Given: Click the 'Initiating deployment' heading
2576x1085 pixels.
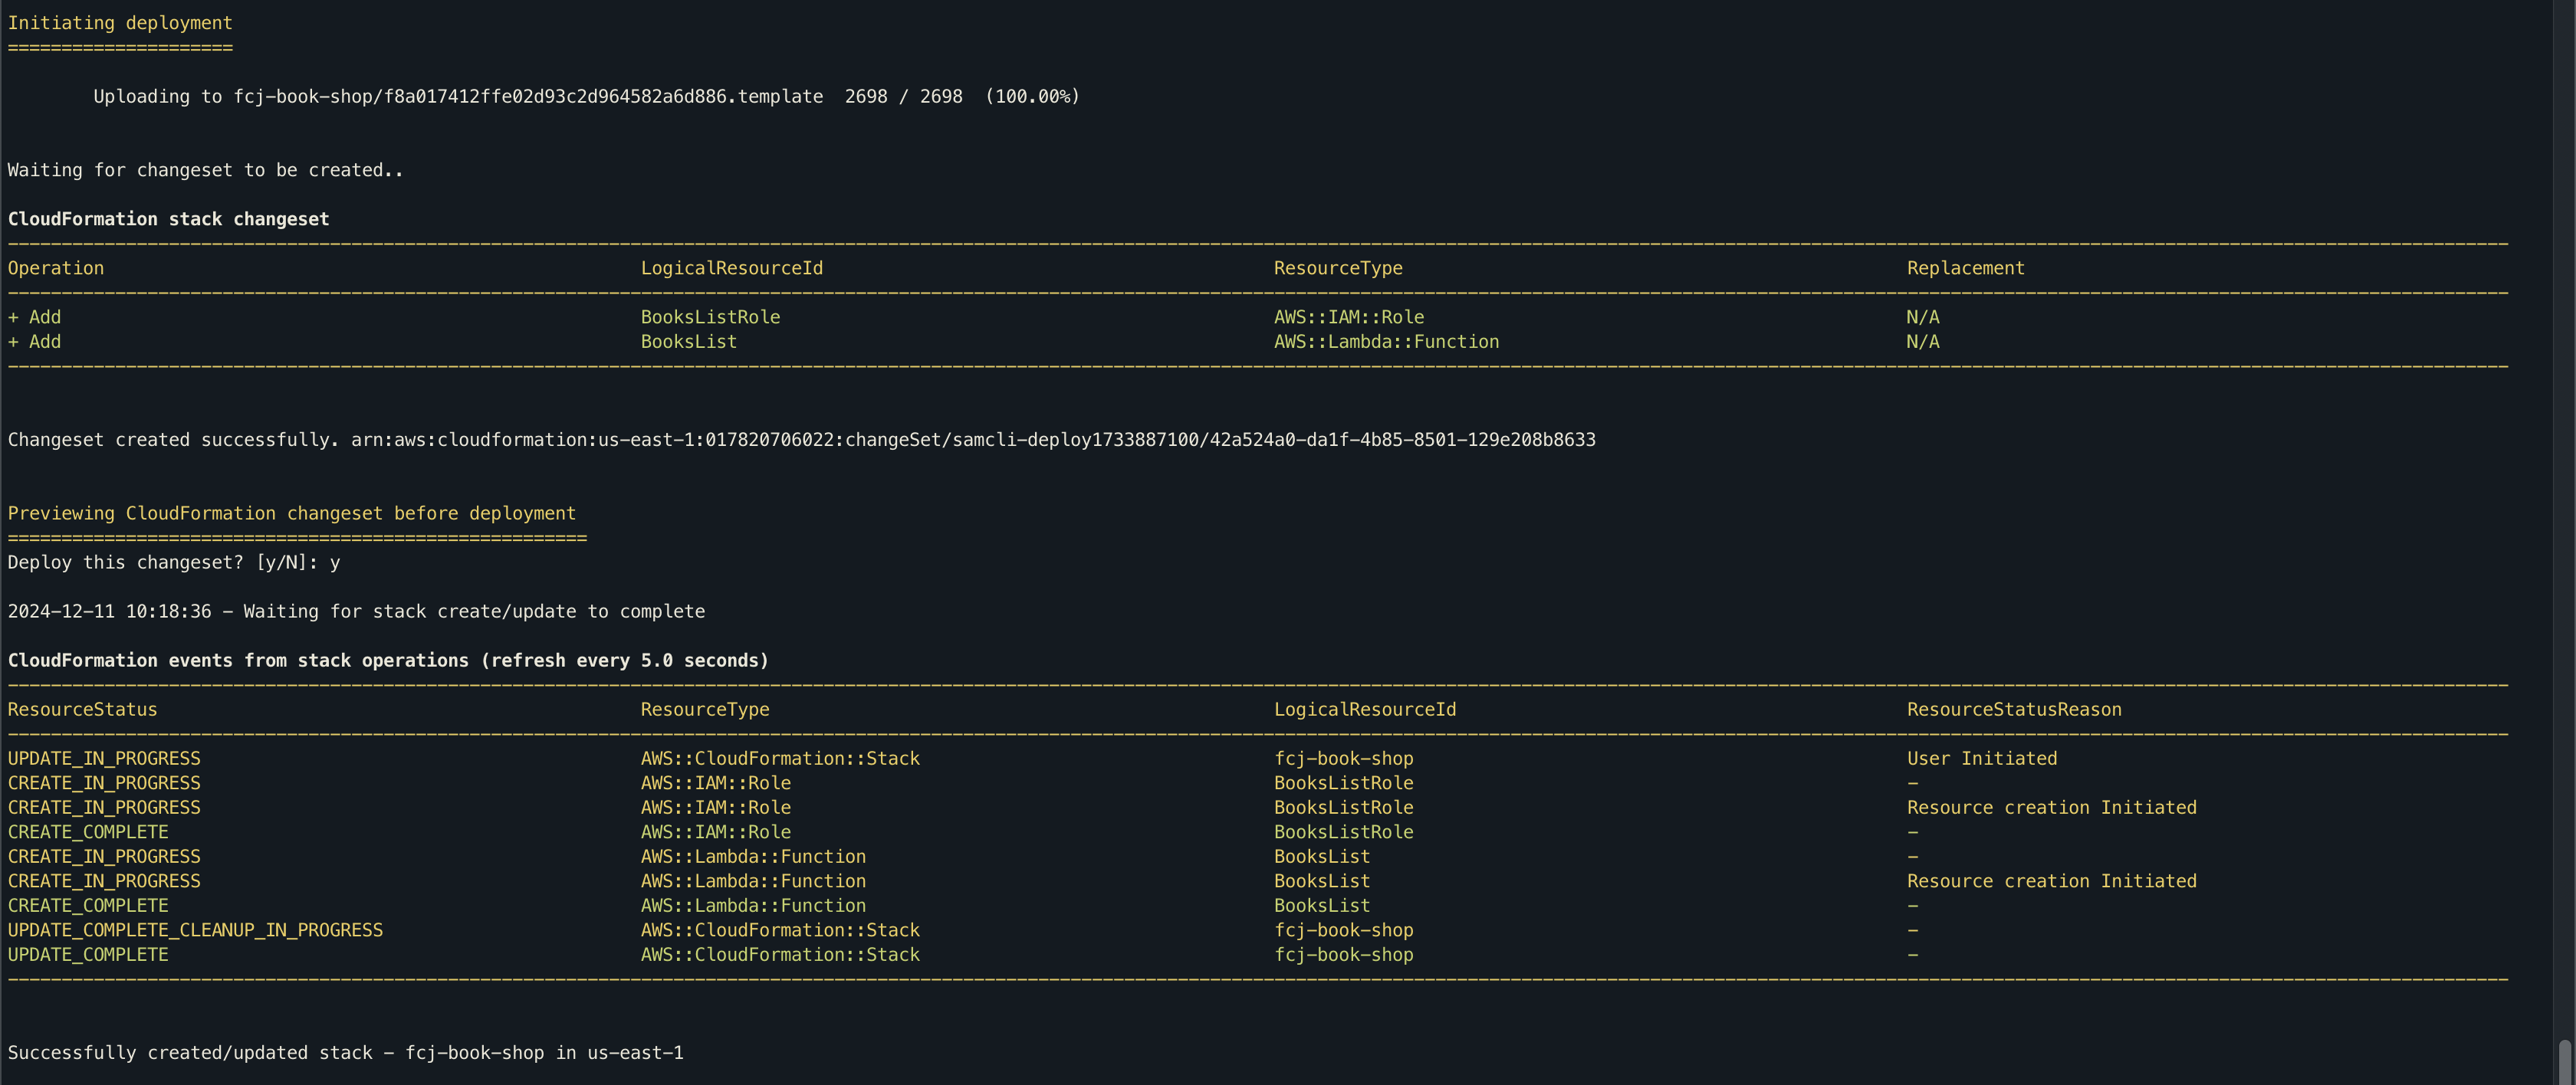Looking at the screenshot, I should pos(120,23).
